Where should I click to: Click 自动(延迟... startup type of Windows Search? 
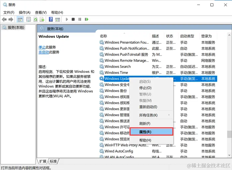(x=189, y=66)
